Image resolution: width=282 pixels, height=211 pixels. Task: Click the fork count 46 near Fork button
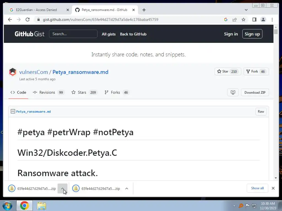(x=263, y=72)
